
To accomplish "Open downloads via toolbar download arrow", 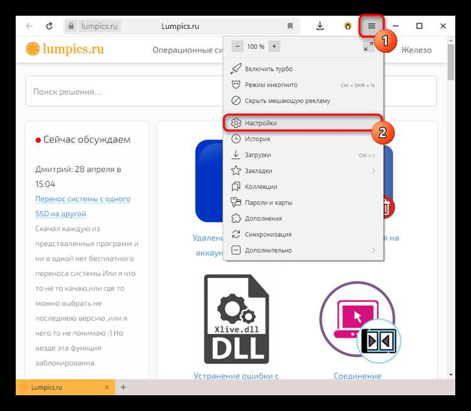I will (320, 26).
